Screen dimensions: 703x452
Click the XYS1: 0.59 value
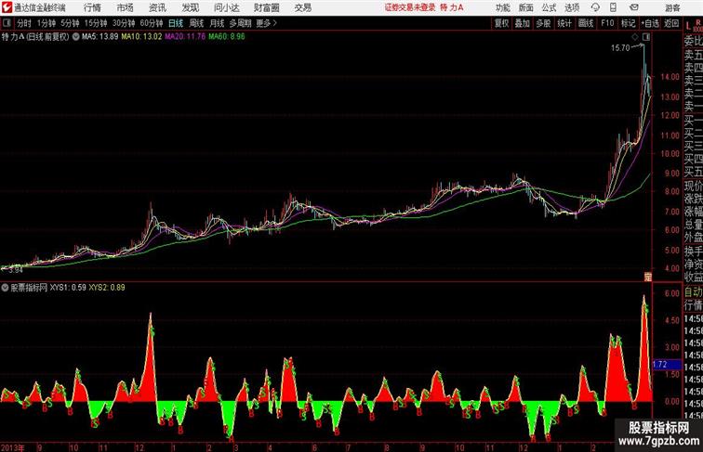(x=68, y=288)
